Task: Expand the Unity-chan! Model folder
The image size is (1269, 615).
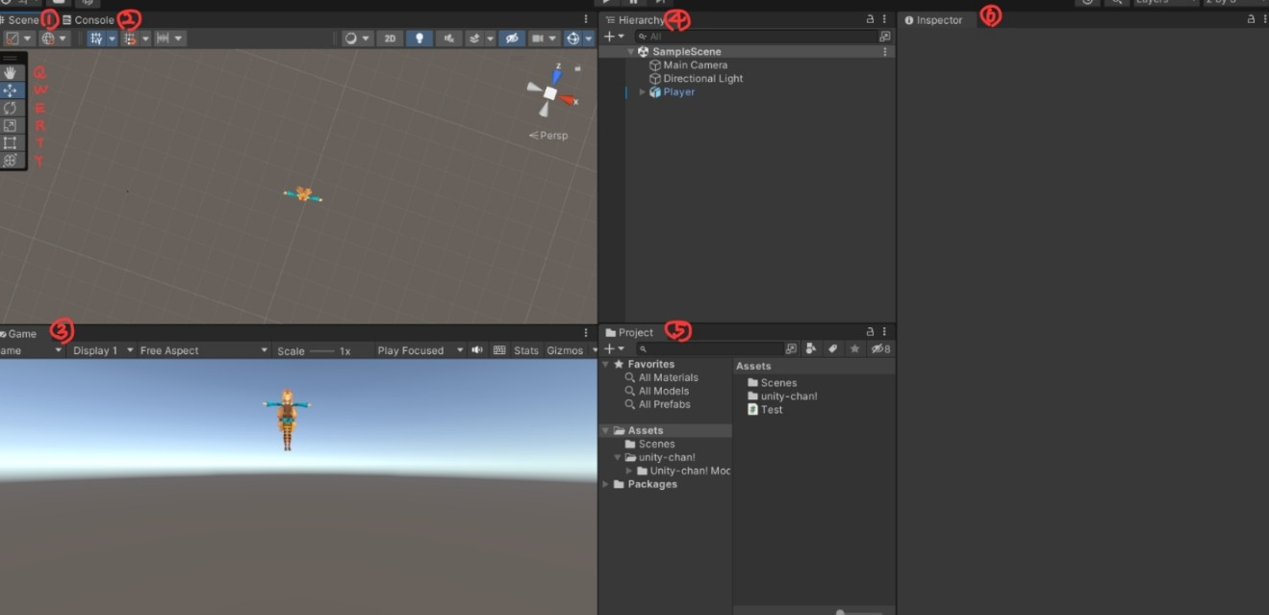Action: 629,472
